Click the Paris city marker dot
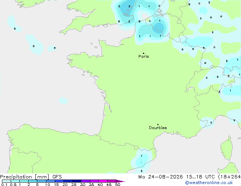 [x=144, y=53]
